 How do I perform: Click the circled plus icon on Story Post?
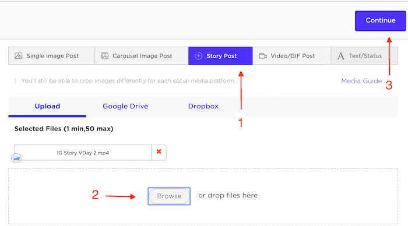[x=198, y=56]
